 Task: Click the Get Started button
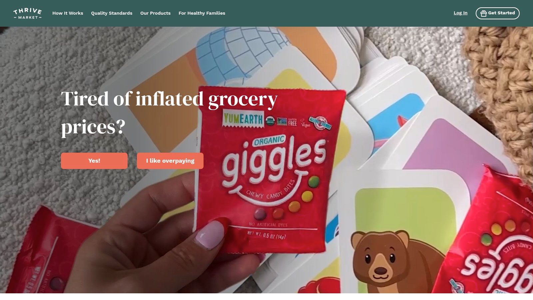pyautogui.click(x=497, y=13)
